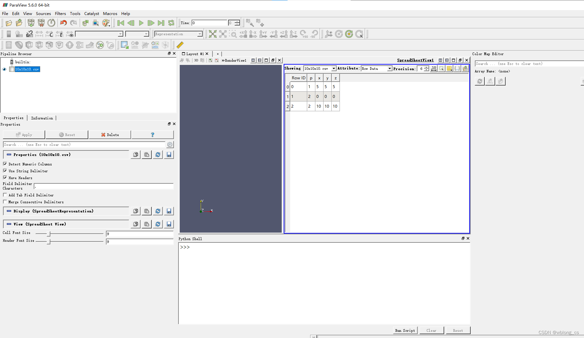Play the animation
The height and width of the screenshot is (338, 584).
[x=141, y=23]
